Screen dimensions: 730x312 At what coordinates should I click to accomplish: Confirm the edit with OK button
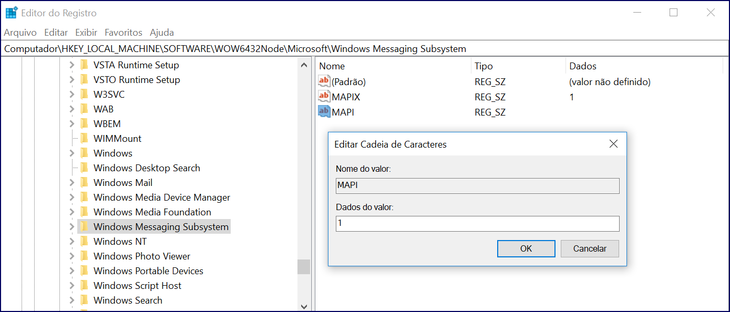[x=526, y=249]
